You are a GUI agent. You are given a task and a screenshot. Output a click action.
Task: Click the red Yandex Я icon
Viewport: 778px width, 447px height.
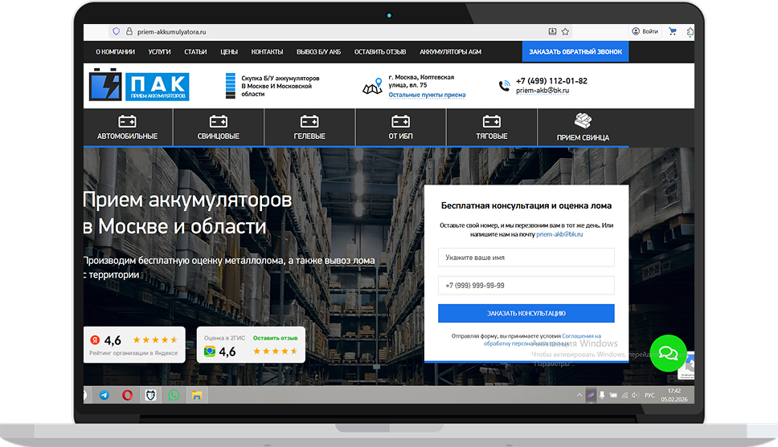pos(95,340)
